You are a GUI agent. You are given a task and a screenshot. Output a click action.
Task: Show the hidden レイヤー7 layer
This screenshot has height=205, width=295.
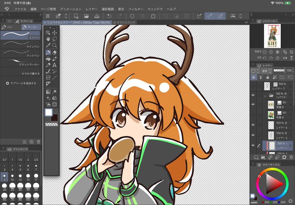(253, 86)
